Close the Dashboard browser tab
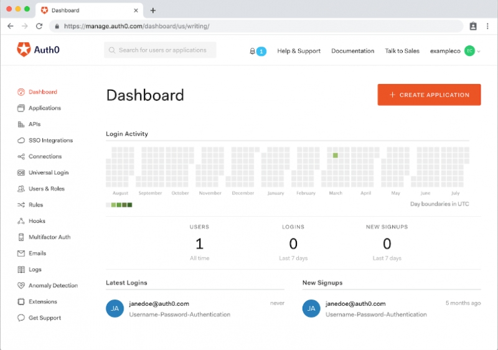 coord(136,11)
